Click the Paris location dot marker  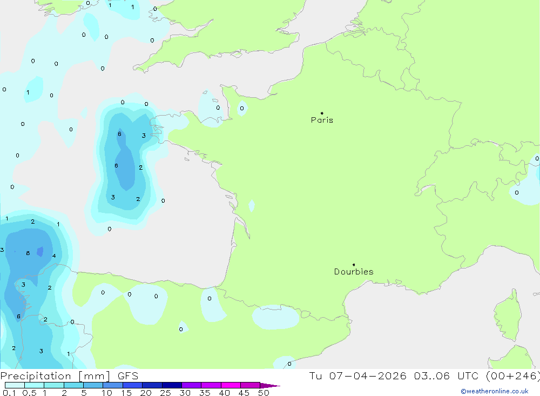click(x=322, y=113)
